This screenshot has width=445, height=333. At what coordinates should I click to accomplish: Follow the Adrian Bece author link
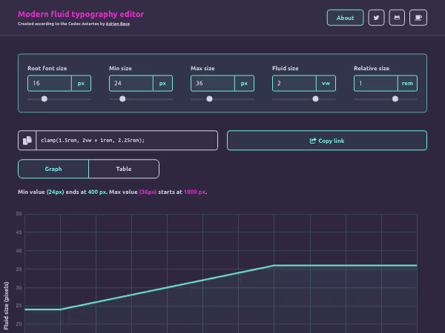pos(117,24)
